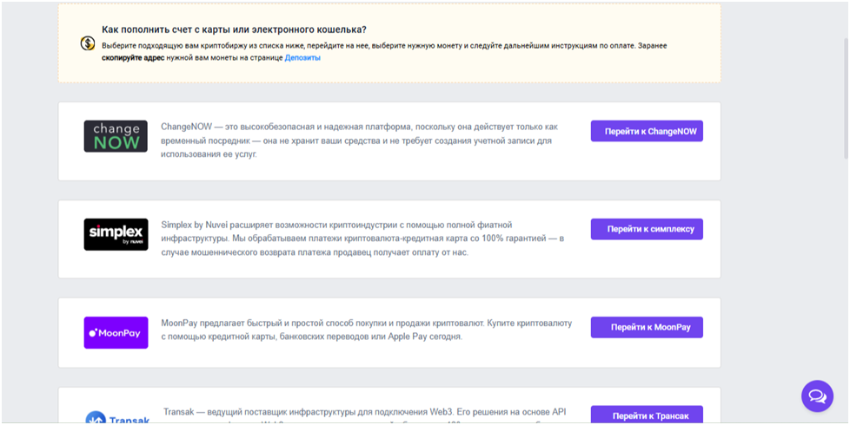This screenshot has width=850, height=425.
Task: Click the text нужной вам монеты на странице
Action: (227, 58)
